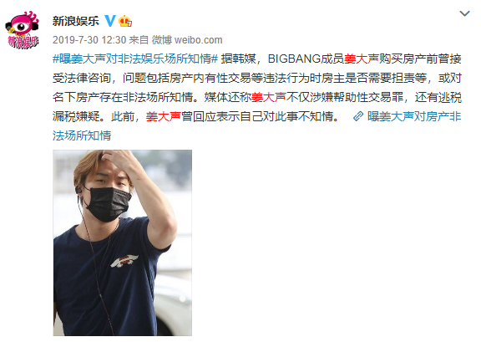Click the text 受法律咨询 in the post
The image size is (481, 342).
pyautogui.click(x=82, y=78)
